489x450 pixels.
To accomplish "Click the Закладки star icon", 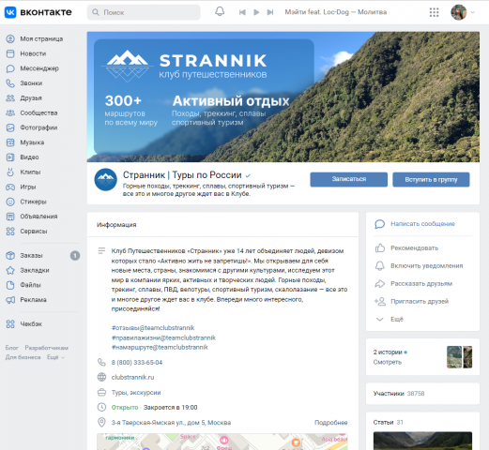I will 10,270.
